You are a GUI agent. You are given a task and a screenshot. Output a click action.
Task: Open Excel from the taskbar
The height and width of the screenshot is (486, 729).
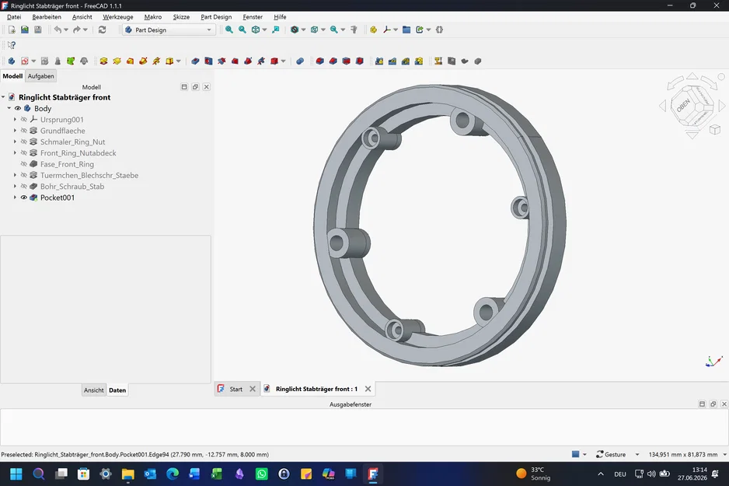(217, 474)
